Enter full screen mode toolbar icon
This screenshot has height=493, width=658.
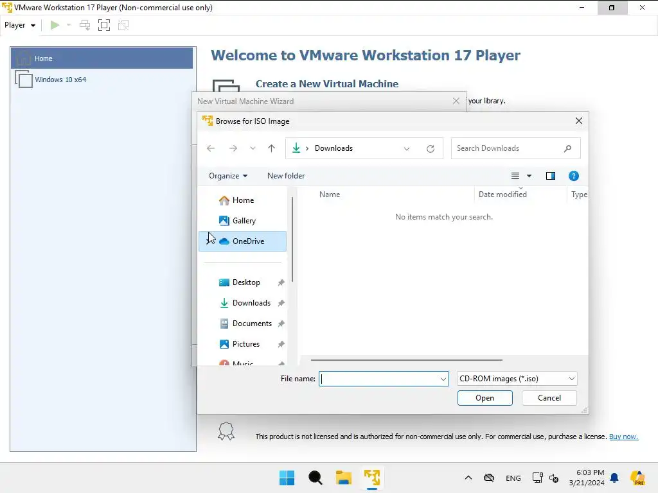(x=104, y=25)
